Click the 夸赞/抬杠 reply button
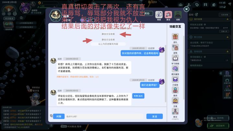233x131 pixels. (138, 96)
